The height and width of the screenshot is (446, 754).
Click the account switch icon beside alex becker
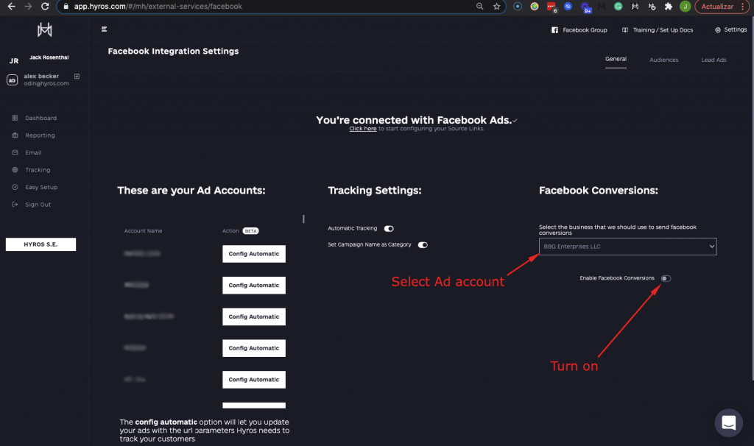coord(77,77)
